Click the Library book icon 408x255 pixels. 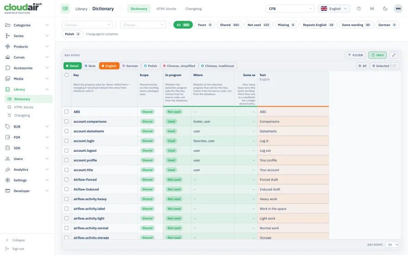(x=8, y=89)
